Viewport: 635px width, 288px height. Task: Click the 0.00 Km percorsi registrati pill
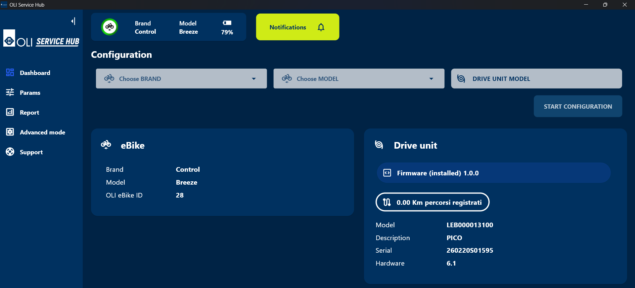point(432,202)
